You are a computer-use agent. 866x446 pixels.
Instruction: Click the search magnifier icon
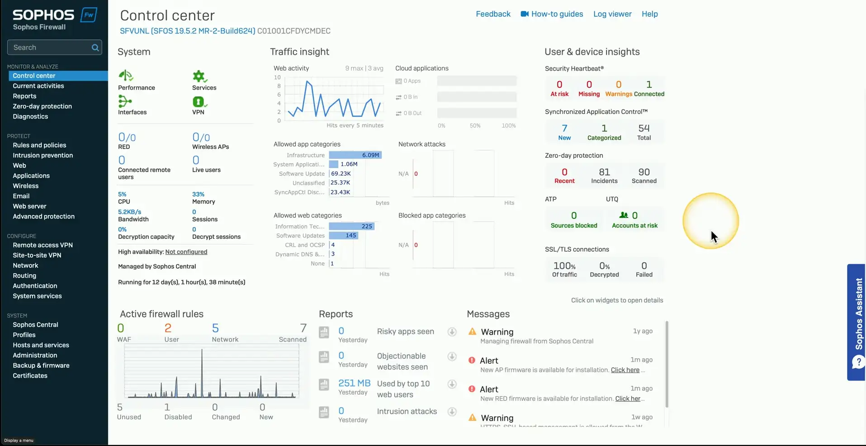95,47
